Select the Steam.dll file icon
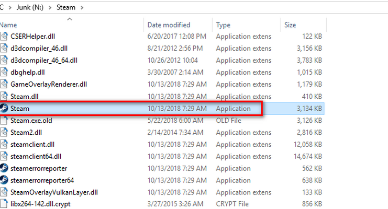 click(x=4, y=96)
